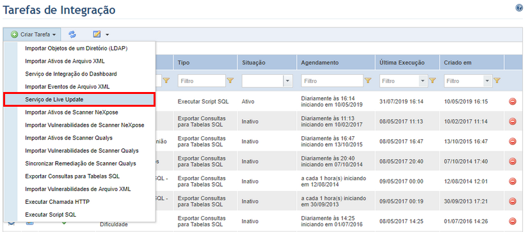Choose Serviço de Integração do Dashboard

(x=71, y=73)
